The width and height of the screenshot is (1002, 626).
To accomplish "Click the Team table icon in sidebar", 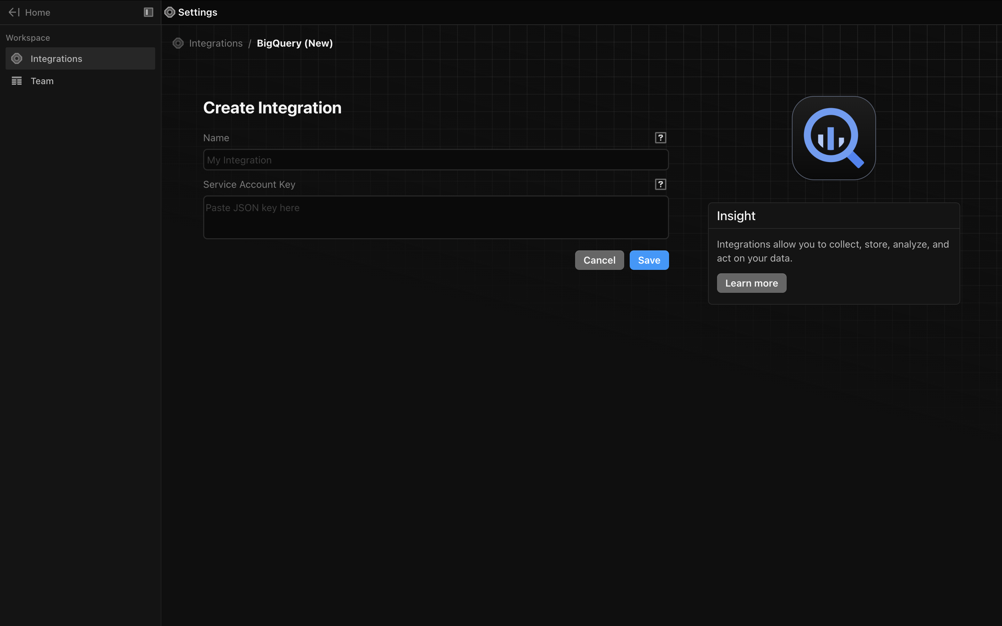I will click(x=17, y=81).
